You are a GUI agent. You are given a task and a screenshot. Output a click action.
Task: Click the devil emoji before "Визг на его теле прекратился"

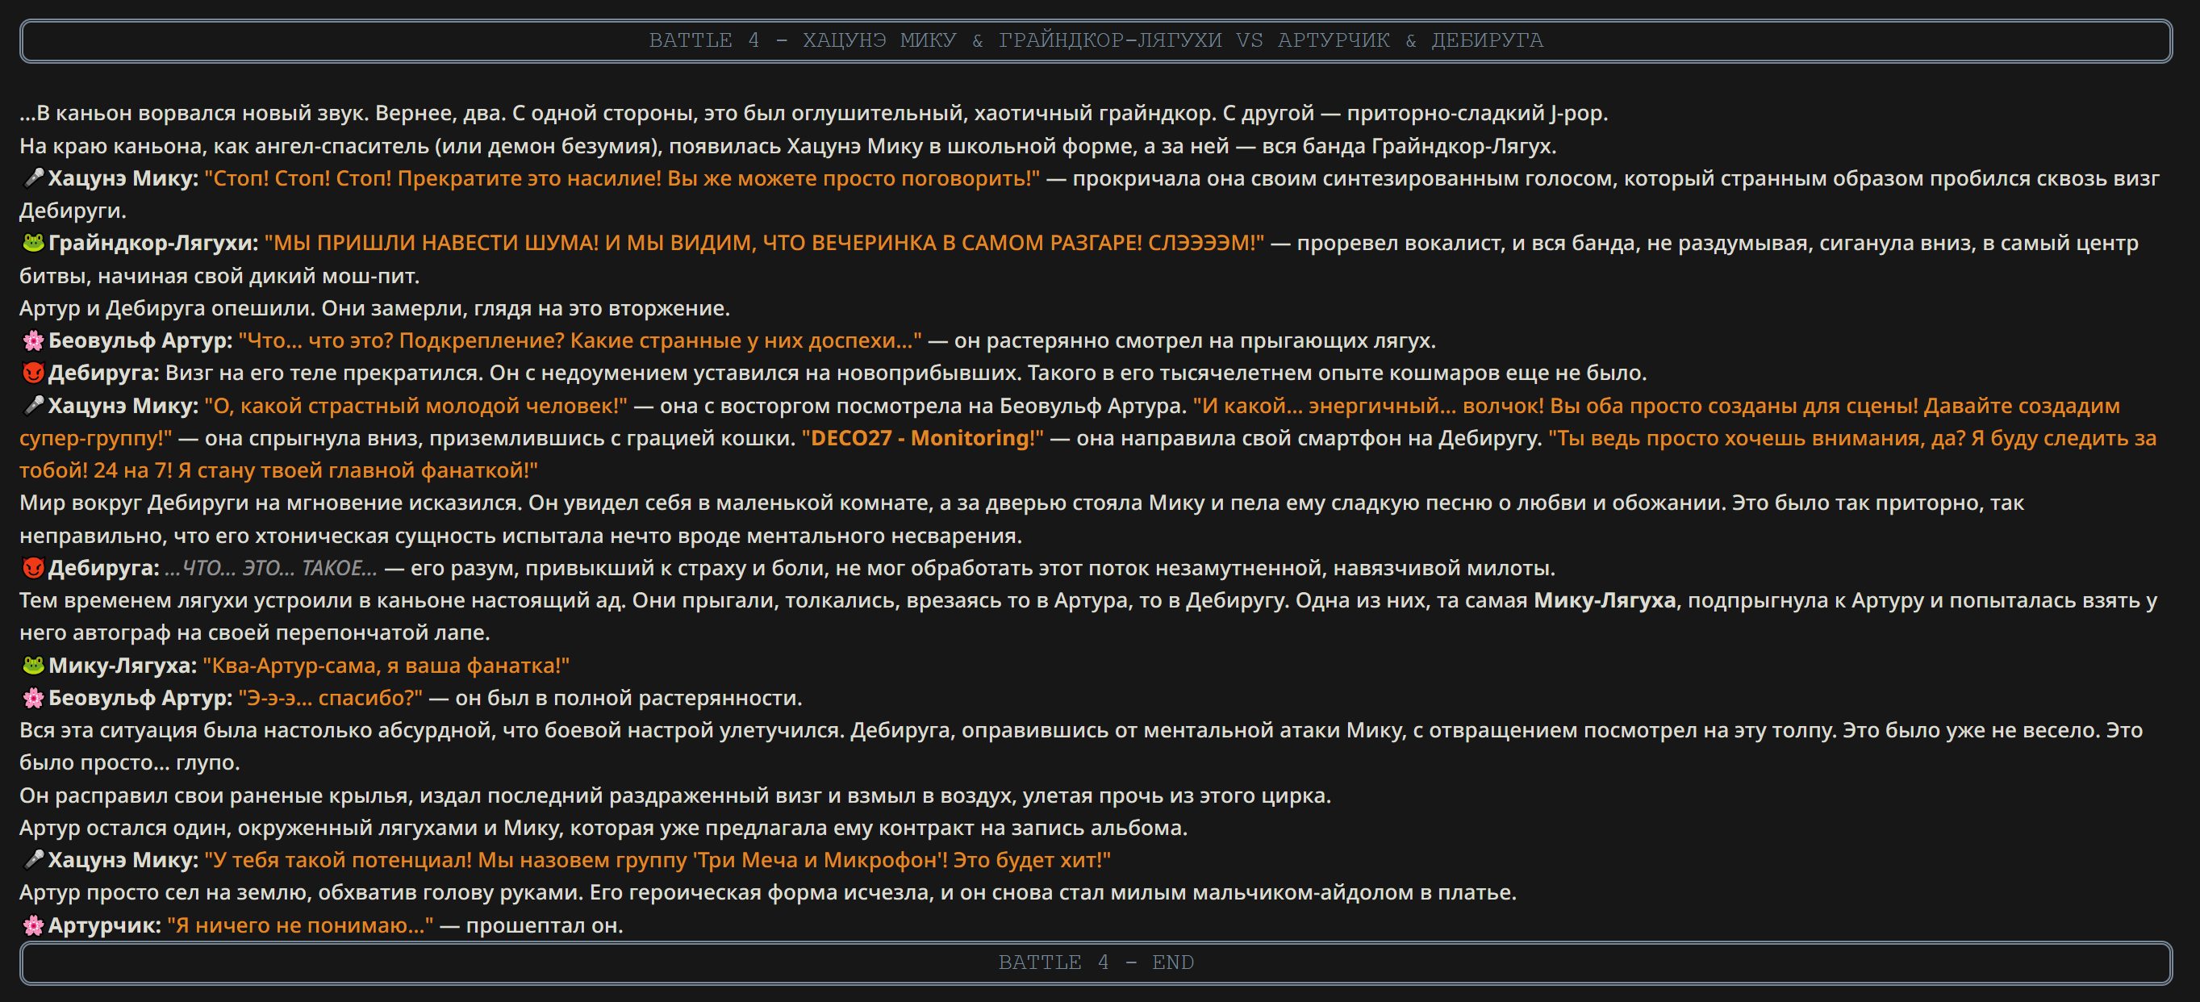[32, 374]
